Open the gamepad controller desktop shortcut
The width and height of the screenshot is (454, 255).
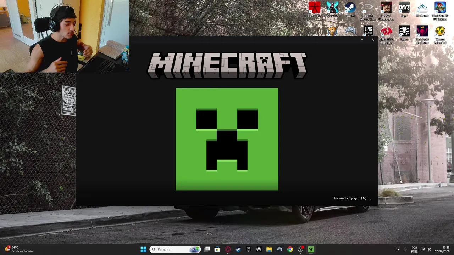tap(350, 31)
